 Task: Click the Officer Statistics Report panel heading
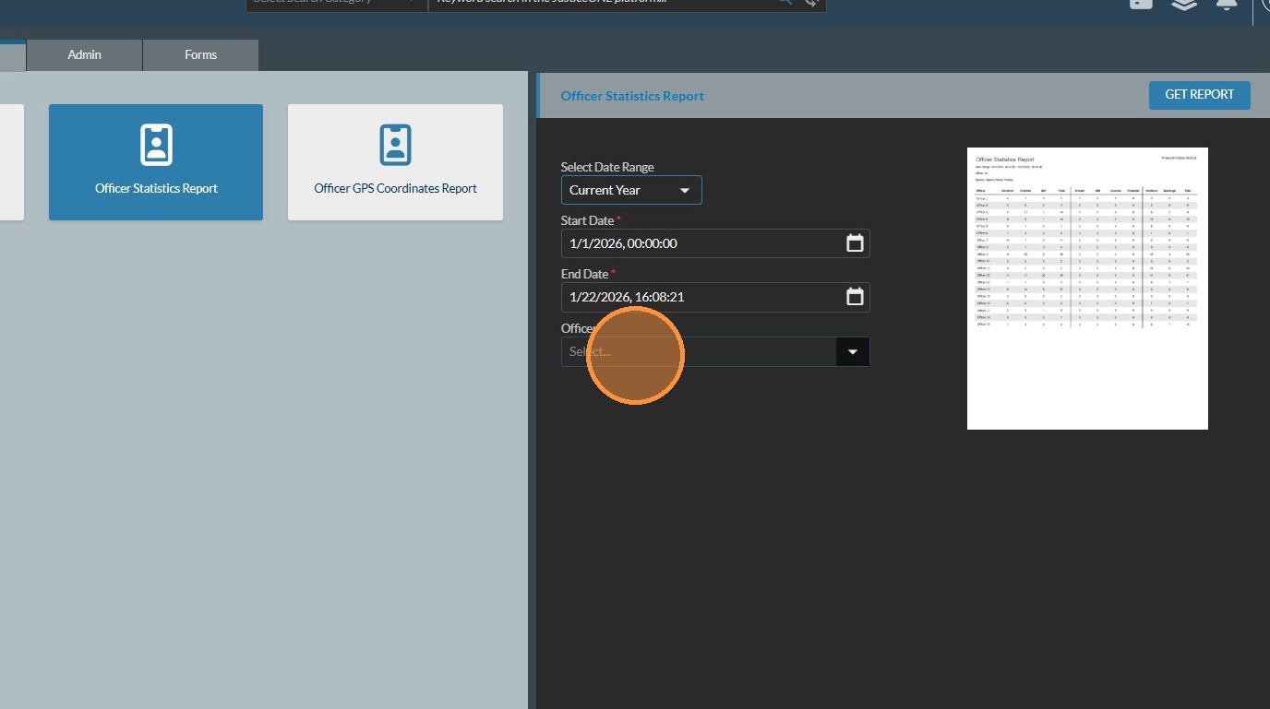pyautogui.click(x=632, y=96)
